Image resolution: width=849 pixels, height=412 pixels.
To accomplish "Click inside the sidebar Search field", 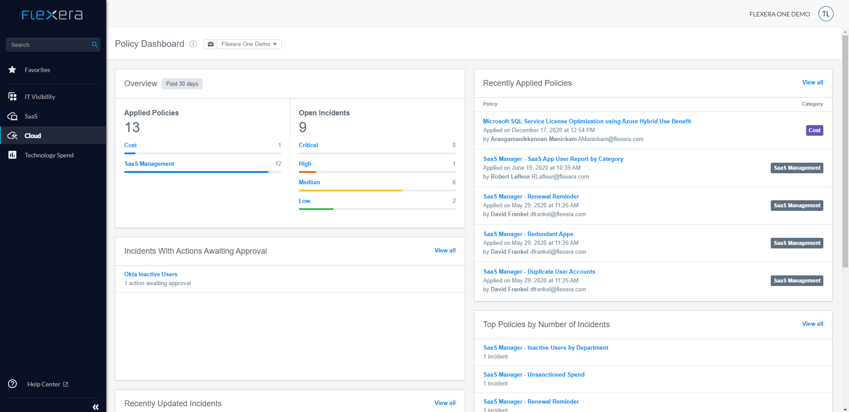I will pyautogui.click(x=49, y=45).
